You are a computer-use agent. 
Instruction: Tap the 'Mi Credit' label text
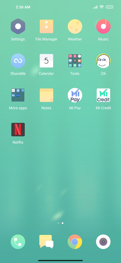[103, 108]
